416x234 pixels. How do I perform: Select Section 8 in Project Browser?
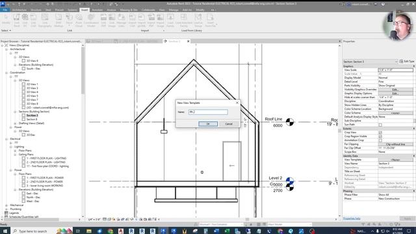coord(32,120)
